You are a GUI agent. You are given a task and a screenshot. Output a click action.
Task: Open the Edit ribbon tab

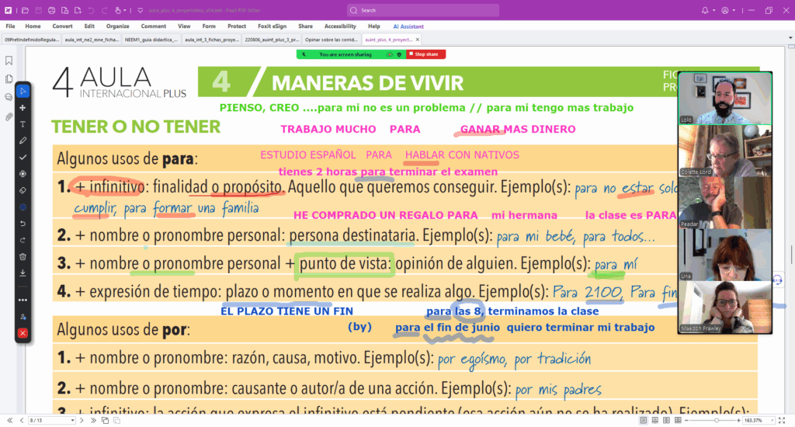tap(89, 26)
